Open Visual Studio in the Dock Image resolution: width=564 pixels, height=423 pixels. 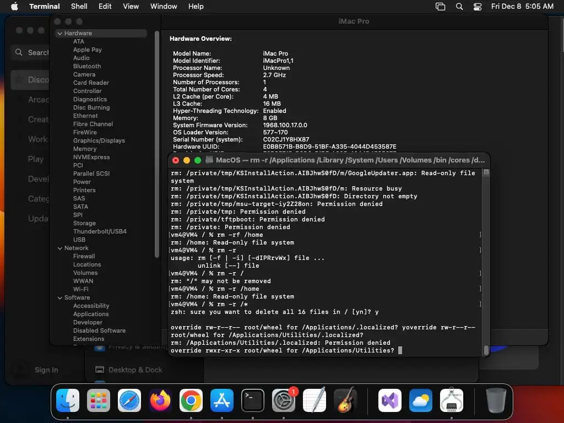tap(390, 400)
